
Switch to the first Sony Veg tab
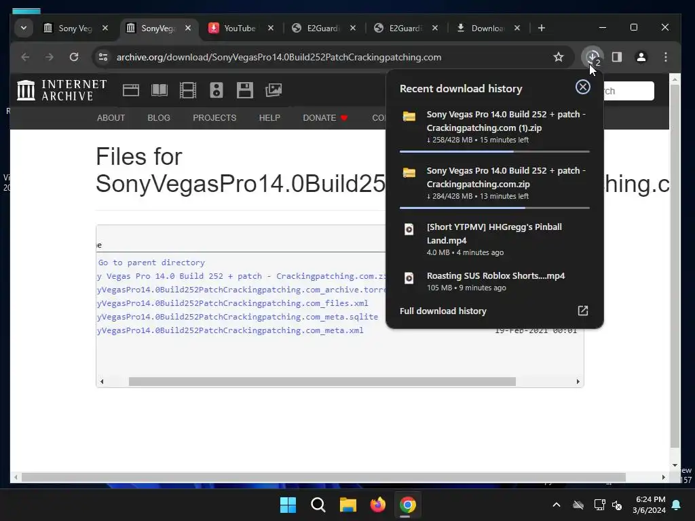(x=75, y=28)
